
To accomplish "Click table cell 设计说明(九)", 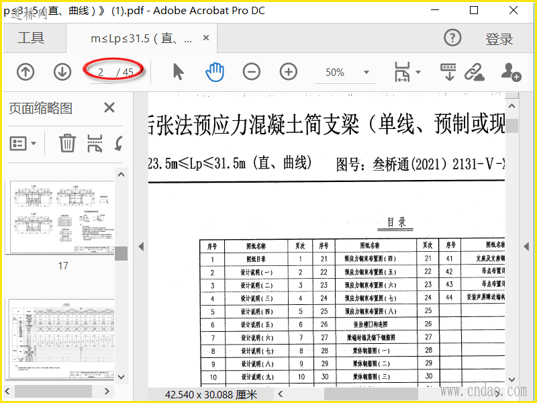I will click(x=257, y=377).
